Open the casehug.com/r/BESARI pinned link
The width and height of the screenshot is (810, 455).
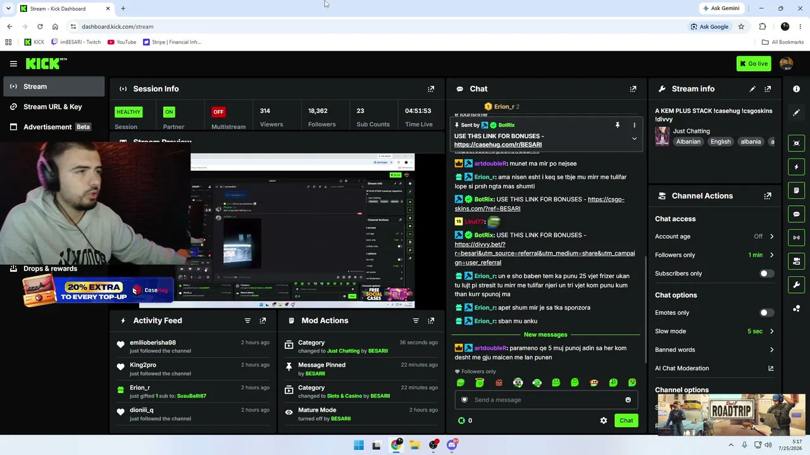[497, 145]
